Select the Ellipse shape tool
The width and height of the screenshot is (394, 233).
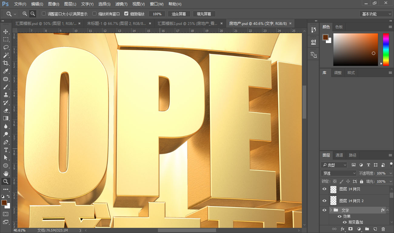click(5, 166)
